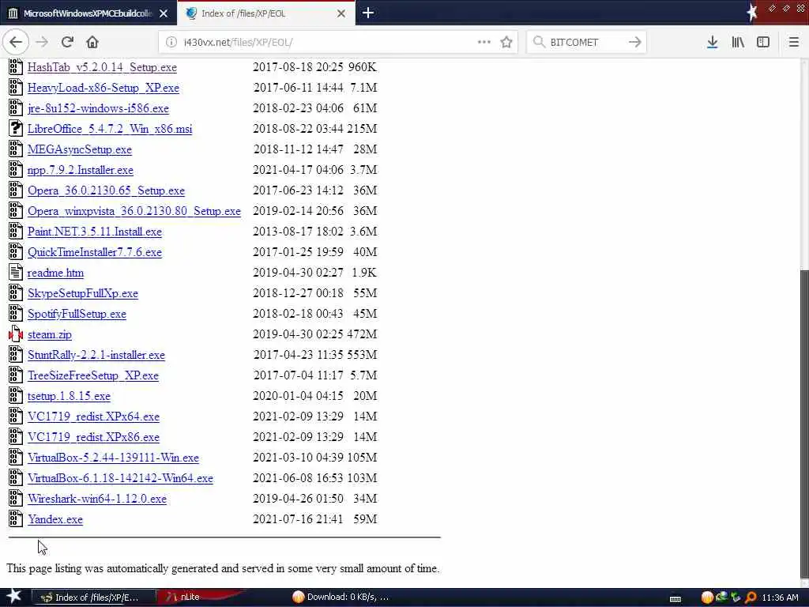Download TreeSizeFreeSetup_XP.exe
This screenshot has width=809, height=607.
(x=93, y=375)
